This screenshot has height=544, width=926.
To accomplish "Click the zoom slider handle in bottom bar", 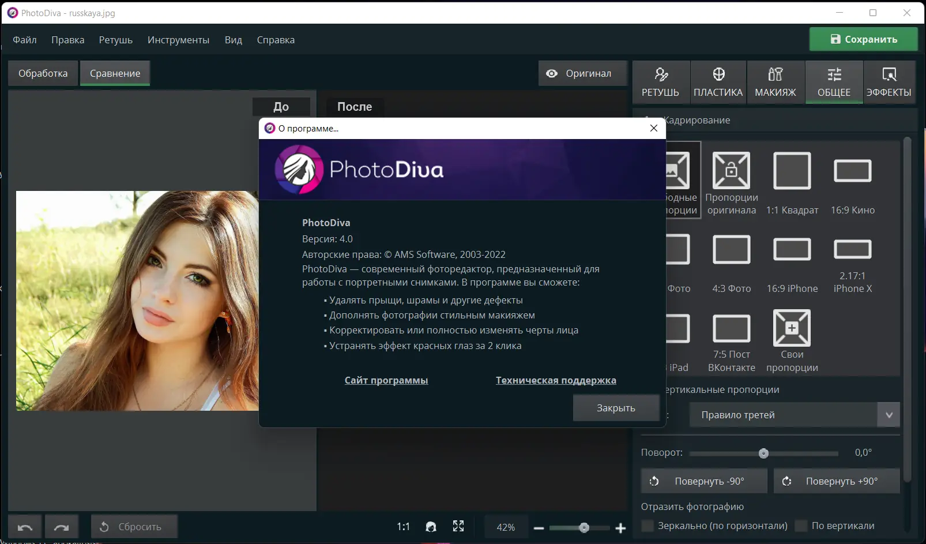I will click(x=584, y=528).
